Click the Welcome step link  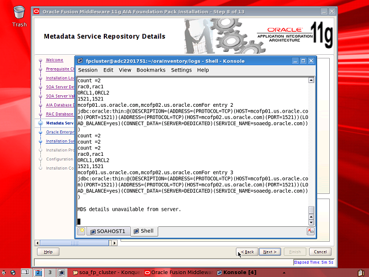pos(55,60)
